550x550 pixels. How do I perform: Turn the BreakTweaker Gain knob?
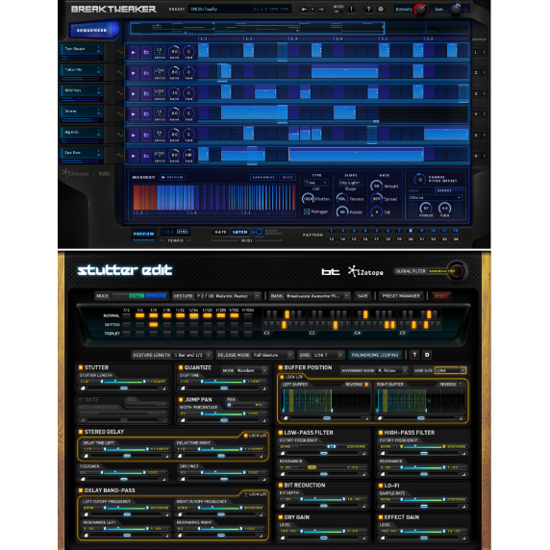pyautogui.click(x=456, y=9)
